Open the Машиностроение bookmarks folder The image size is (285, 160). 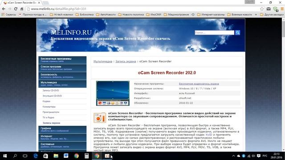point(176,15)
